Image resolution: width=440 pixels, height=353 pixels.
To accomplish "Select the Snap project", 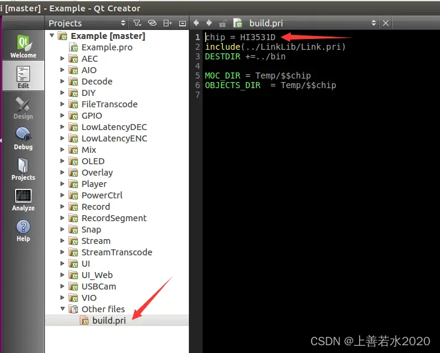I will click(91, 230).
